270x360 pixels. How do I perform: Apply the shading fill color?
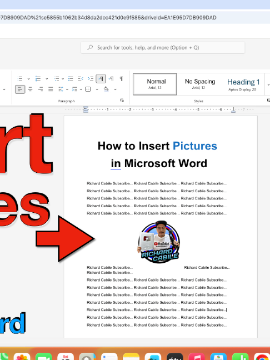(x=106, y=89)
